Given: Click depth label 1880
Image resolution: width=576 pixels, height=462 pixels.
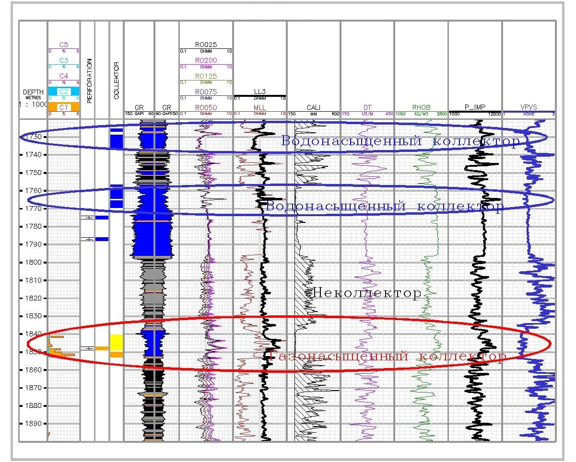Looking at the screenshot, I should [34, 405].
